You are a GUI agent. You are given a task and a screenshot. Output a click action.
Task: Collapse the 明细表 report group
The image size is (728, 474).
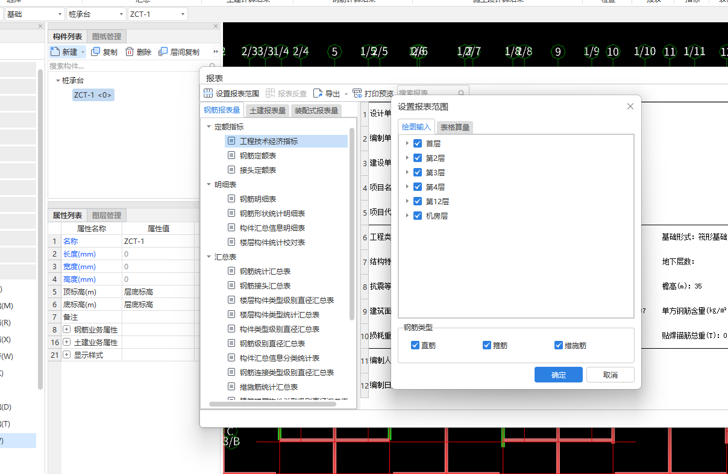[209, 184]
